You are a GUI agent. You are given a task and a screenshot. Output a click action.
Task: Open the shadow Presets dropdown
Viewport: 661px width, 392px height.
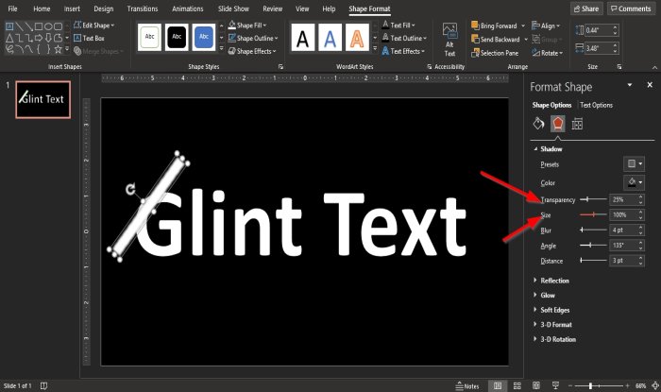[x=634, y=164]
